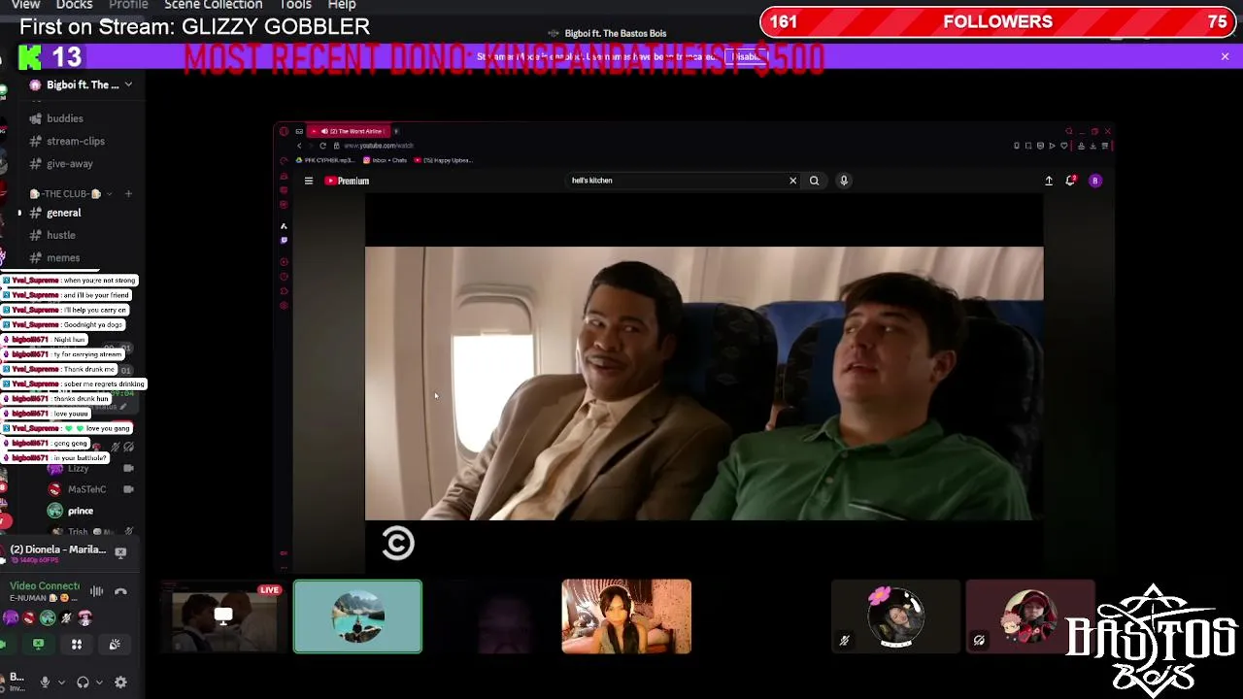The height and width of the screenshot is (699, 1243).
Task: Open the Scene Collection menu
Action: tap(213, 5)
